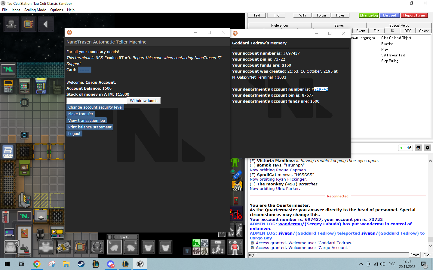Viewport: 433px width, 270px height.
Task: Click the wandermu admin log link
Action: coord(290,224)
